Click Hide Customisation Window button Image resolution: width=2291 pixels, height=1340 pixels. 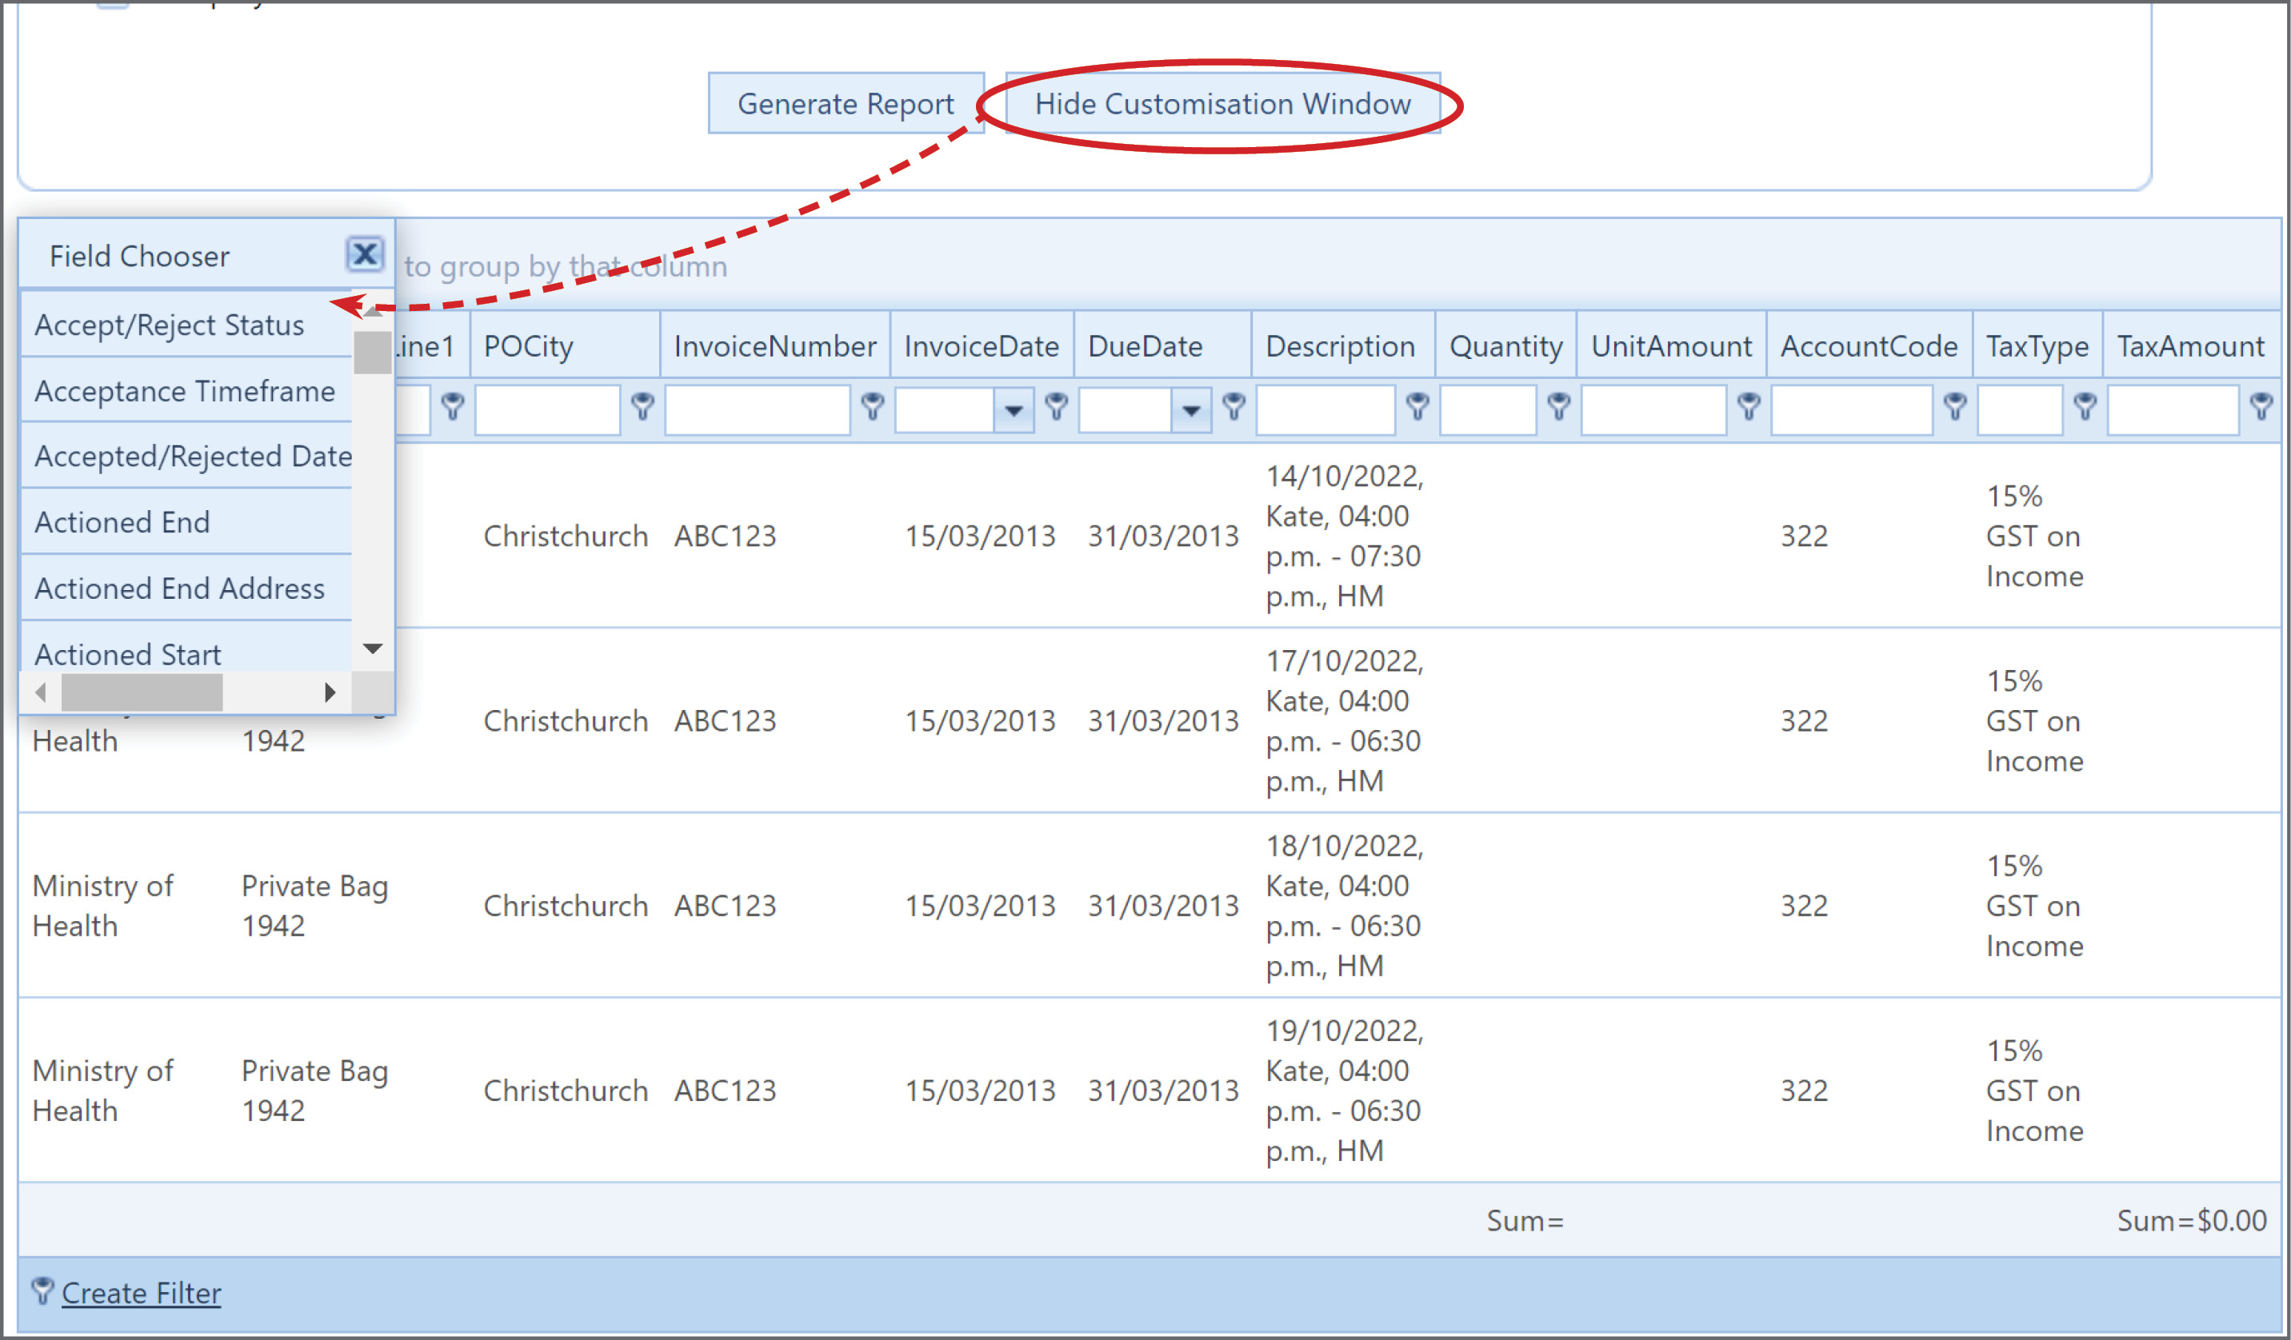tap(1223, 104)
